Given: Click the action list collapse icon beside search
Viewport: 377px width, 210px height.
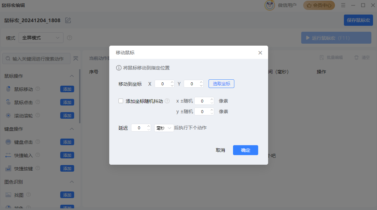Looking at the screenshot, I should click(76, 59).
